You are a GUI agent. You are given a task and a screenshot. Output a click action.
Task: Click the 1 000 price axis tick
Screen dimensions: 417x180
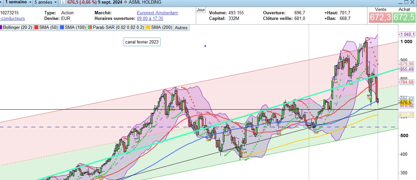[x=406, y=42]
